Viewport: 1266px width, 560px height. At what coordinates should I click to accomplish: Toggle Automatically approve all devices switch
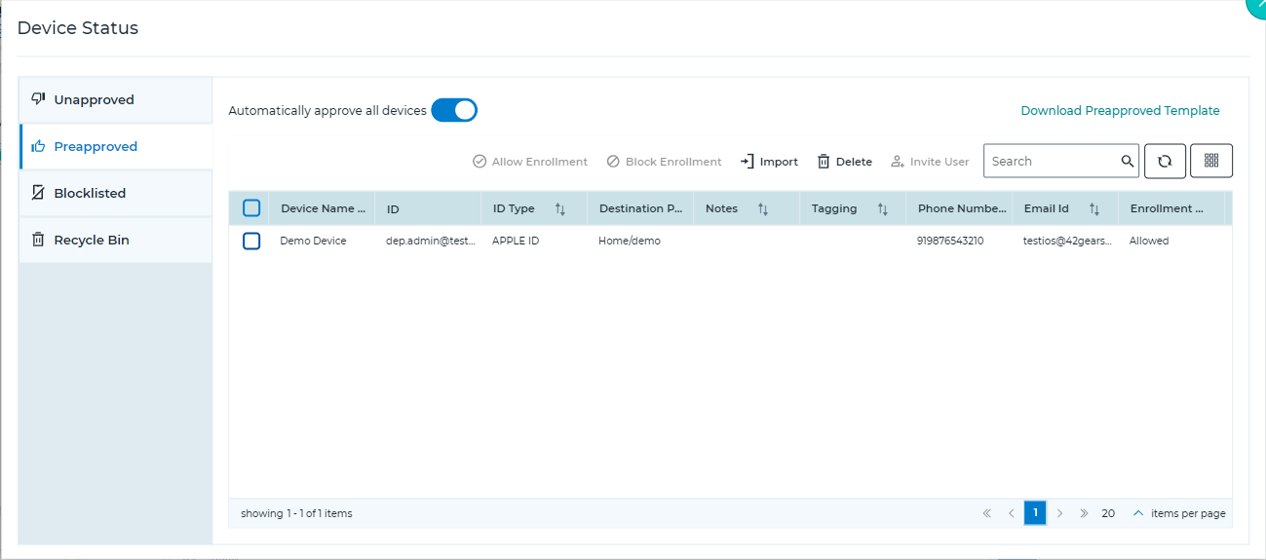point(454,110)
